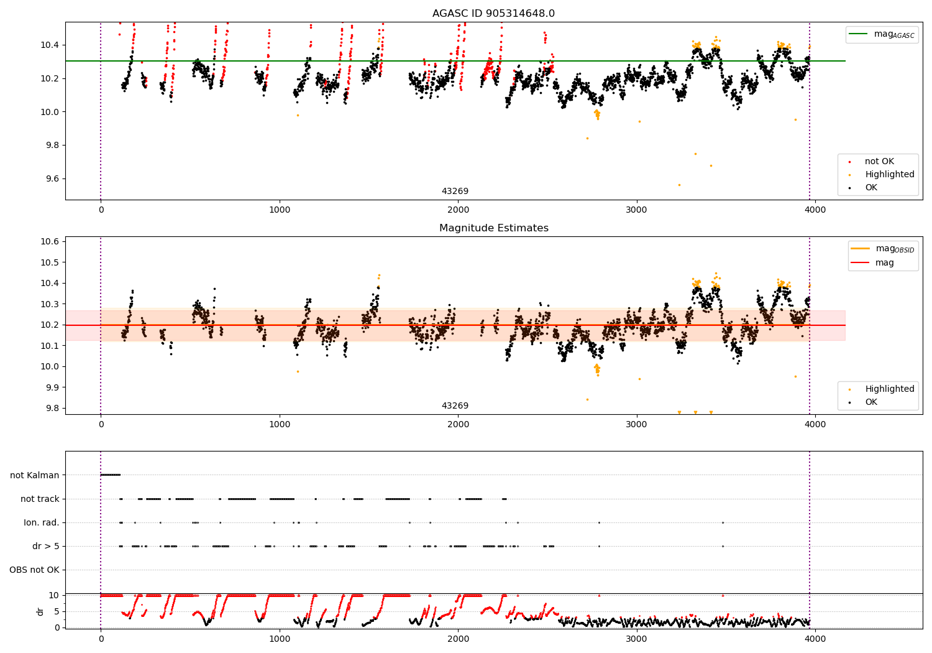Click the '43269' annotation in Magnitude Estimates plot
The image size is (932, 653).
coord(455,406)
